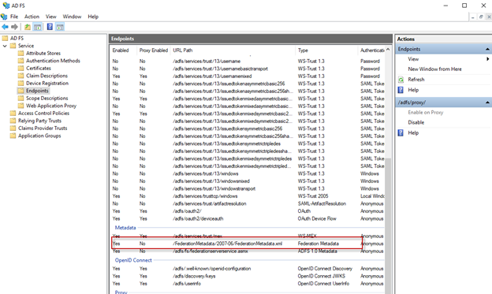The height and width of the screenshot is (294, 492).
Task: Select Device Registration tree node
Action: pyautogui.click(x=47, y=83)
